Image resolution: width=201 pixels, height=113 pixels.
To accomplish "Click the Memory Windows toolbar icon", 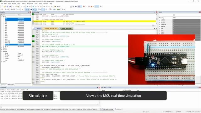I will (42, 9).
